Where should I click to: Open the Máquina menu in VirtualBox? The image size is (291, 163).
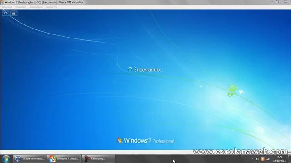coord(7,7)
